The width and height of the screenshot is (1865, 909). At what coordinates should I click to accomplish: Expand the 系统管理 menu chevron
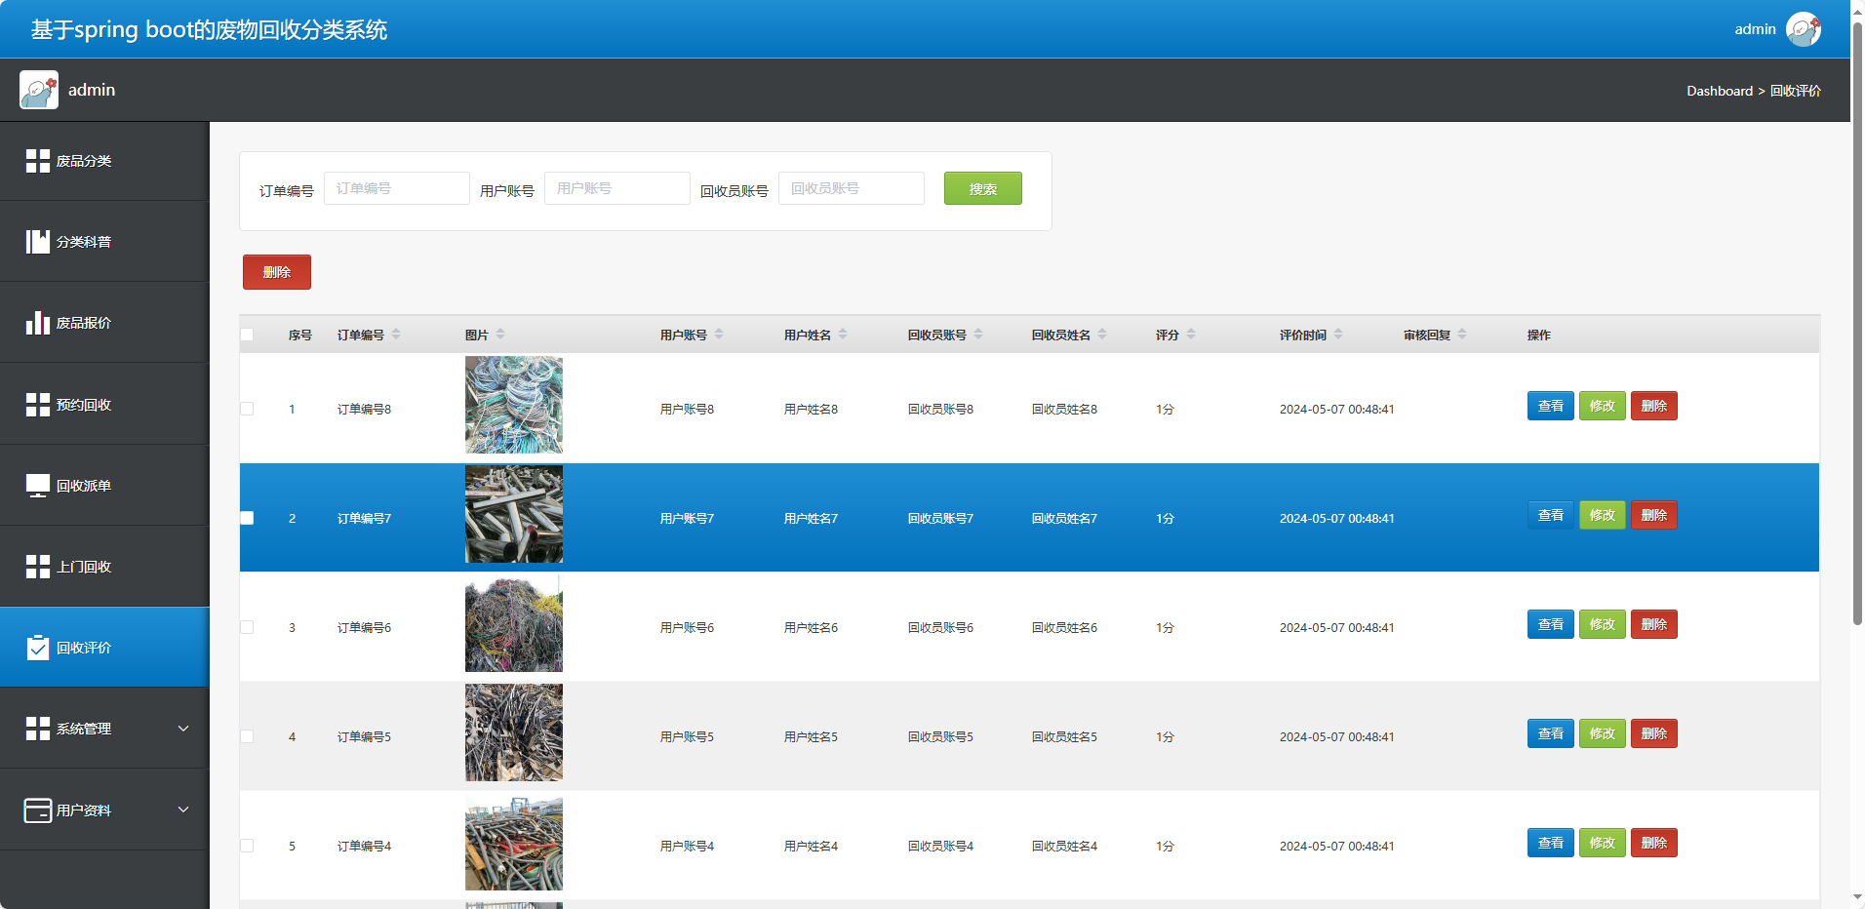[183, 729]
